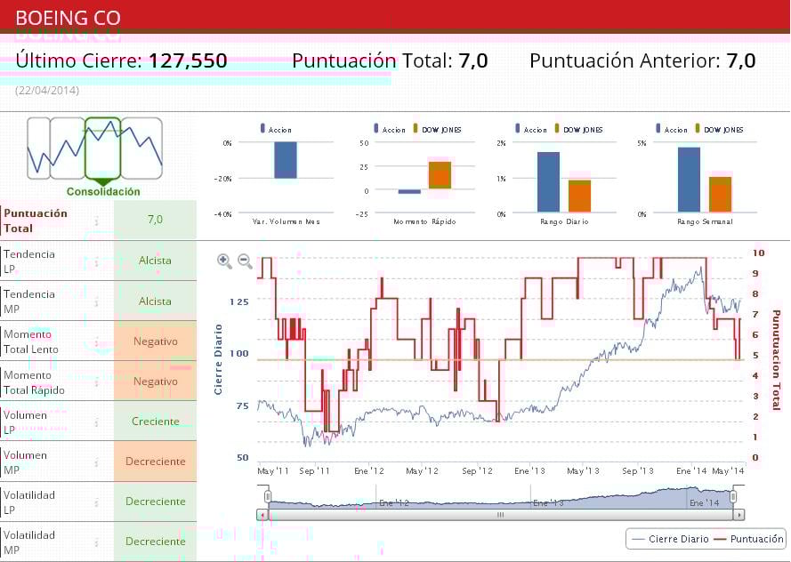The width and height of the screenshot is (791, 562).
Task: Click the Ene '12 marker in the navigator
Action: pyautogui.click(x=393, y=502)
